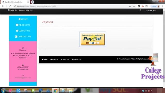Click the Home link in the footer
Image resolution: width=165 pixels, height=93 pixels.
point(45,59)
